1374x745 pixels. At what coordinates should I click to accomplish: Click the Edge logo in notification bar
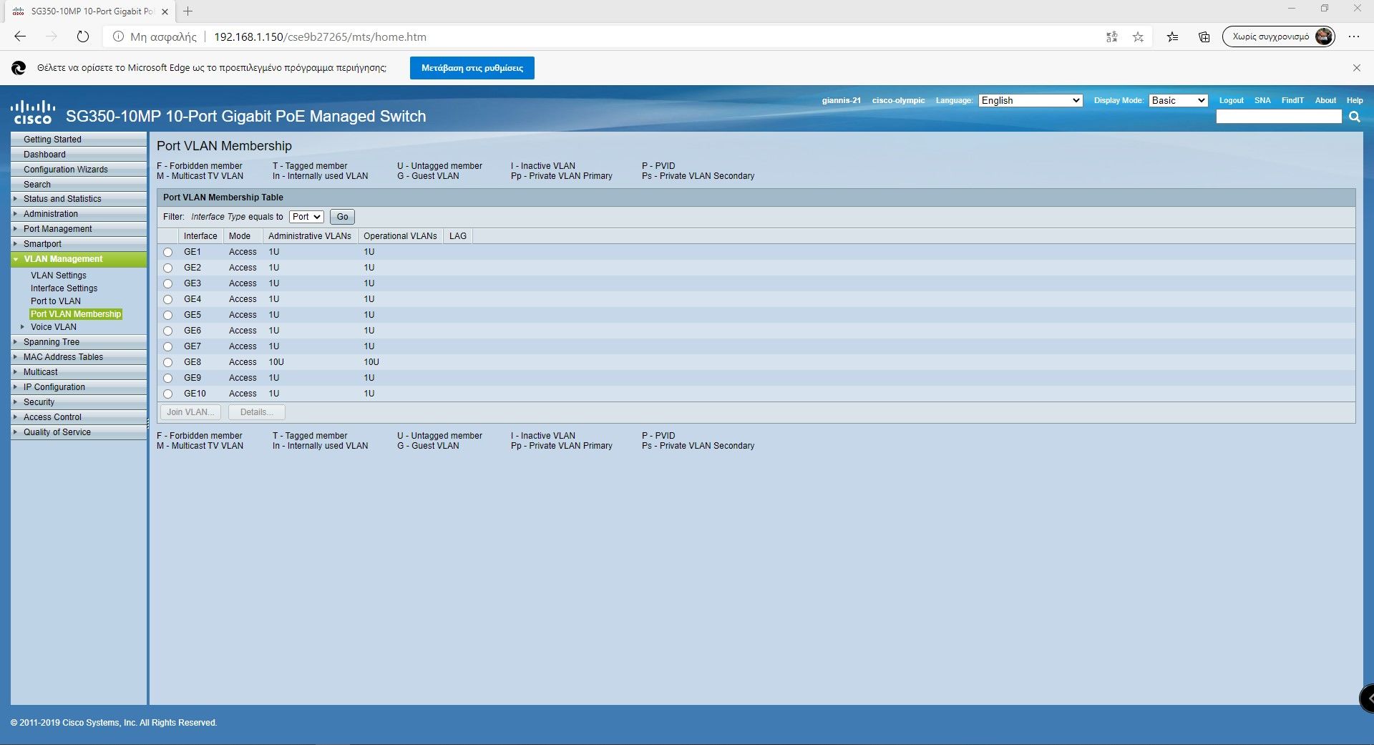(19, 68)
